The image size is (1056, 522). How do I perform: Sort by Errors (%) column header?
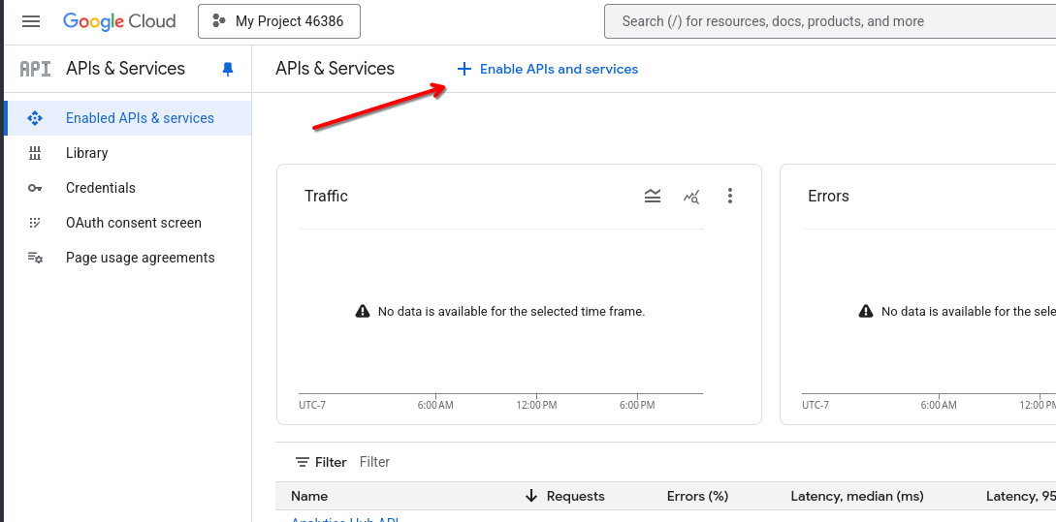tap(698, 497)
